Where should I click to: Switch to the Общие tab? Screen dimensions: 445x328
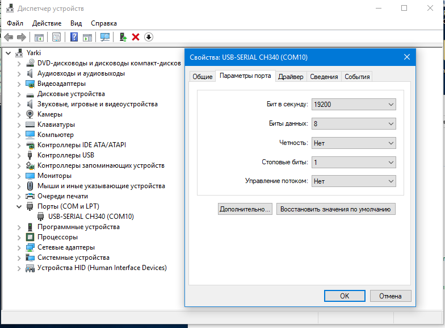pos(202,77)
